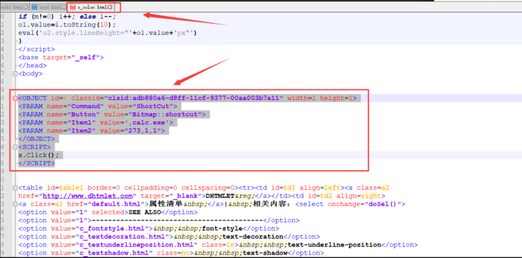Click the lowercase </script> closing tag

(x=37, y=49)
